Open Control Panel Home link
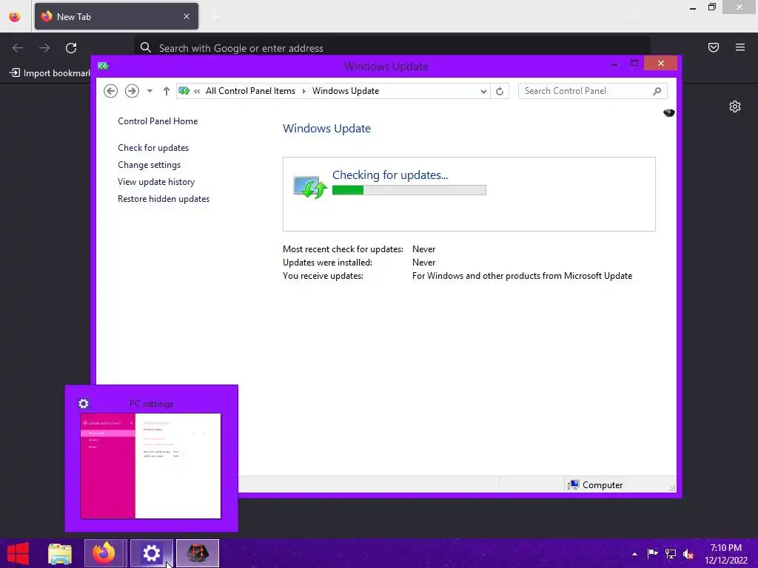The height and width of the screenshot is (568, 758). pos(158,121)
